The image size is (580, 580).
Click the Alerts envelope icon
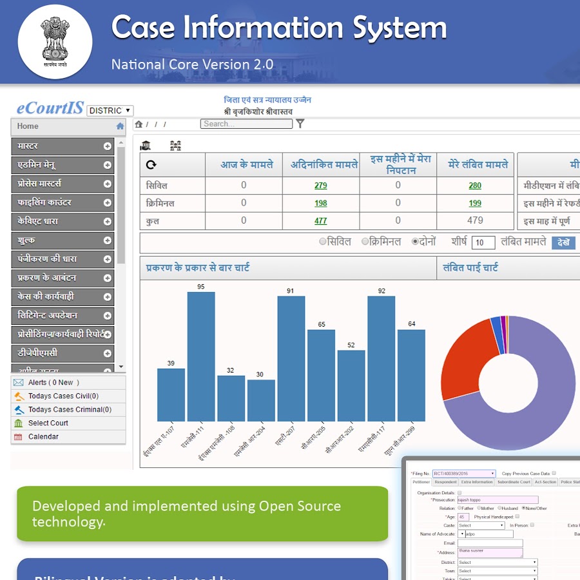point(19,382)
